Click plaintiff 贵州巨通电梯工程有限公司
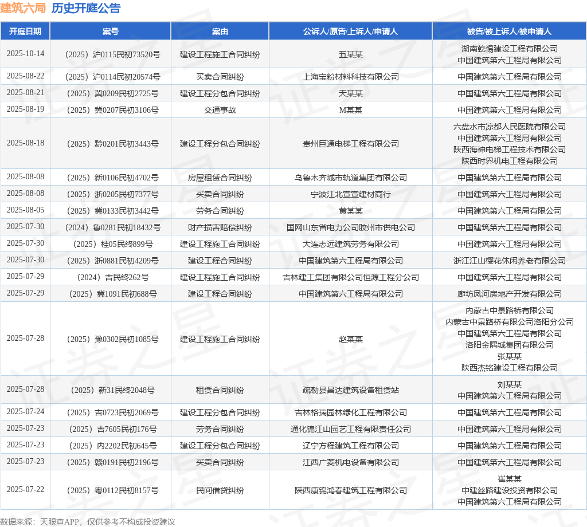Screen dimensions: 587x527 [x=351, y=144]
